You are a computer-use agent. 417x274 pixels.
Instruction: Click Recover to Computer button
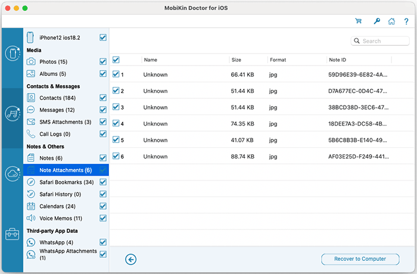point(360,259)
